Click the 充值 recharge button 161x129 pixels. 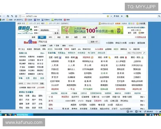[42, 83]
